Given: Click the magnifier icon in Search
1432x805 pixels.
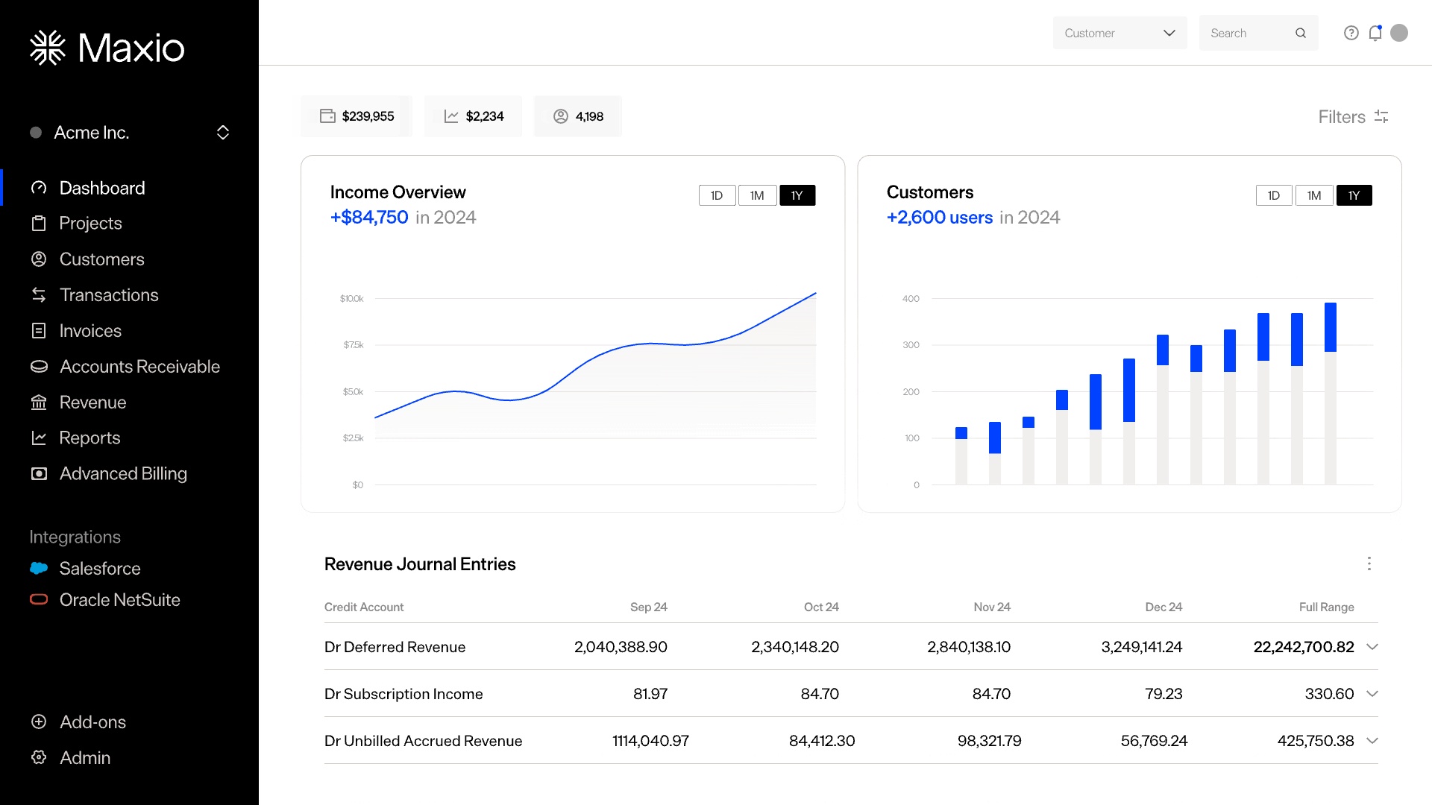Looking at the screenshot, I should coord(1301,33).
